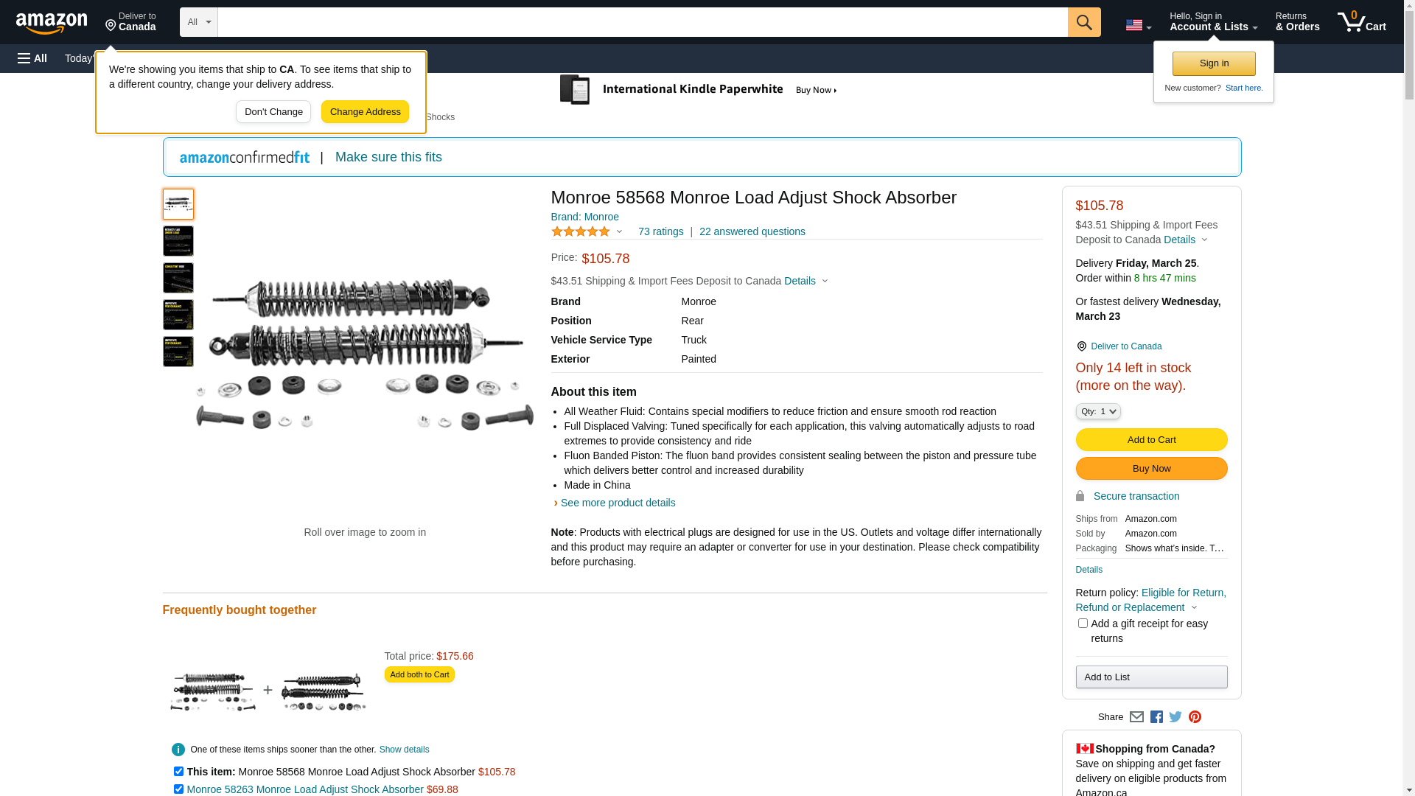The image size is (1415, 796).
Task: Share product on Twitter icon
Action: [x=1175, y=716]
